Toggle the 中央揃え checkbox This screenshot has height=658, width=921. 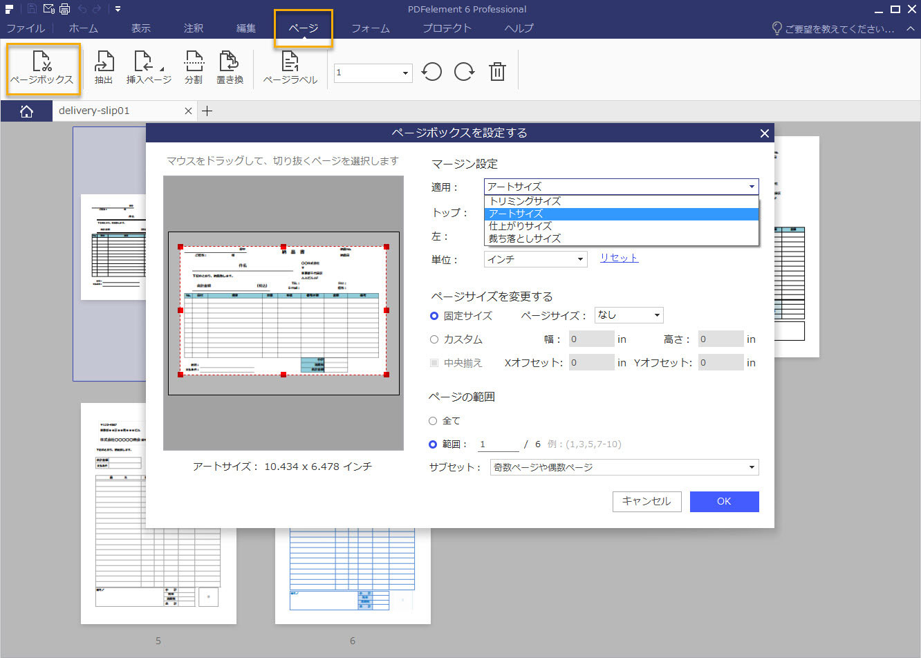[434, 363]
